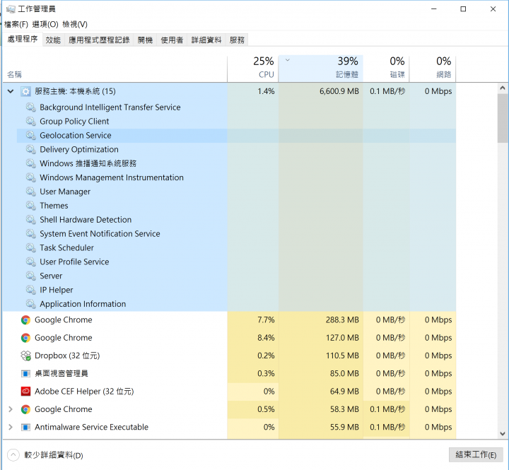Switch to the 應用程式歷程記錄 tab
The height and width of the screenshot is (470, 509).
(x=99, y=40)
